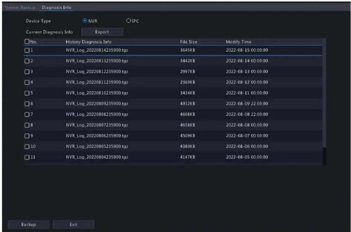351x232 pixels.
Task: Click modify time 2022-08-15 00:00:00
Action: (247, 50)
